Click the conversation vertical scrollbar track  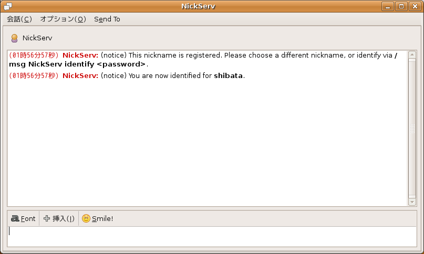(412, 128)
